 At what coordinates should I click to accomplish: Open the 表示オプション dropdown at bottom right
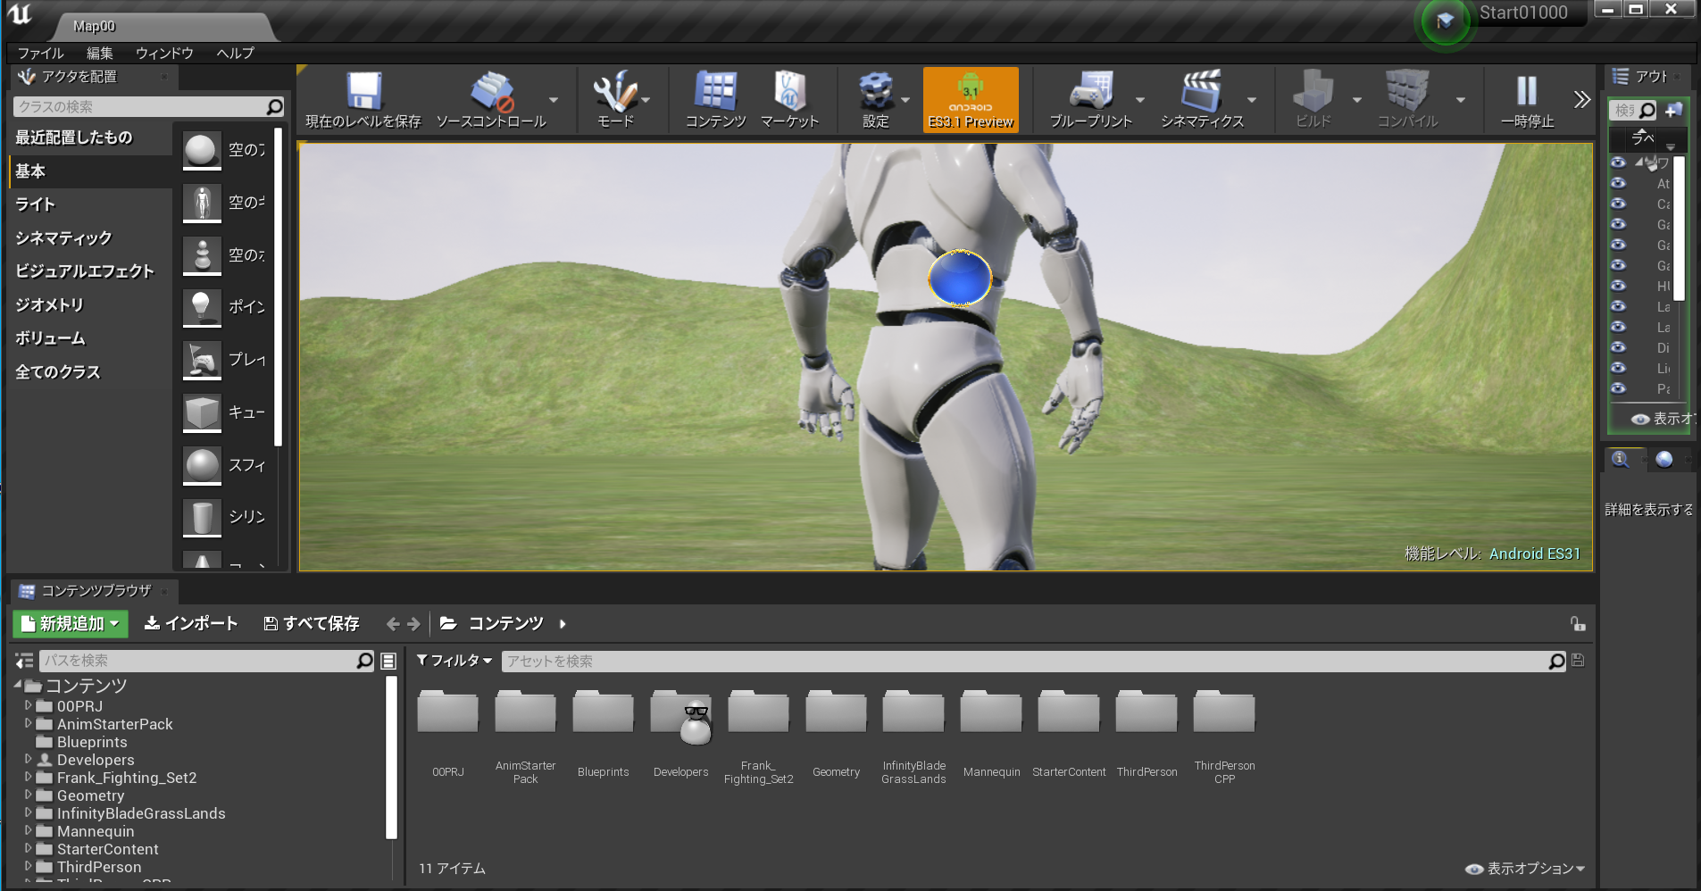pos(1526,869)
